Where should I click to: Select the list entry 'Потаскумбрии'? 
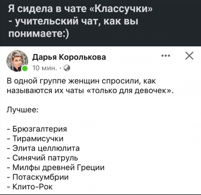[38, 177]
